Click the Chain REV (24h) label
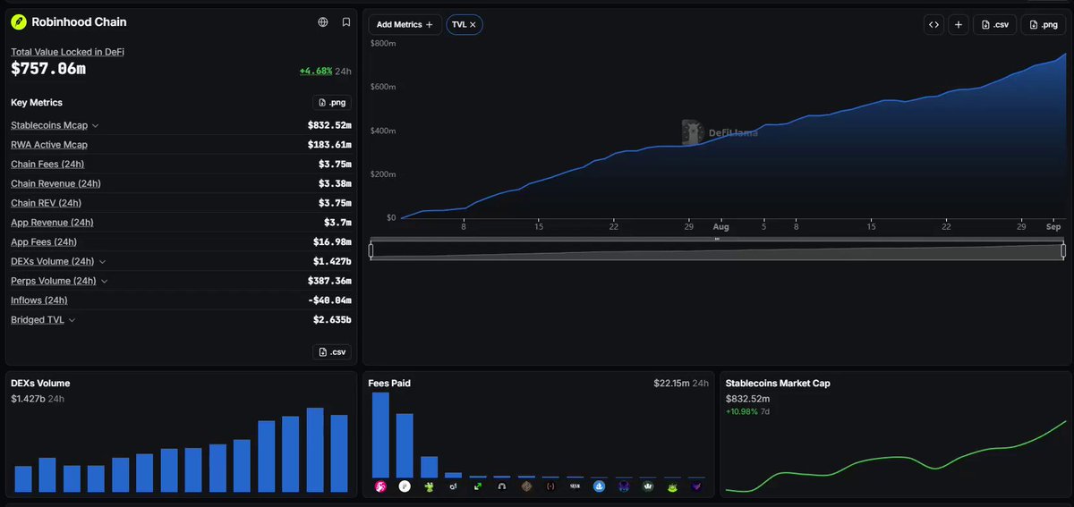Screen dimensions: 1074x507 coord(46,203)
